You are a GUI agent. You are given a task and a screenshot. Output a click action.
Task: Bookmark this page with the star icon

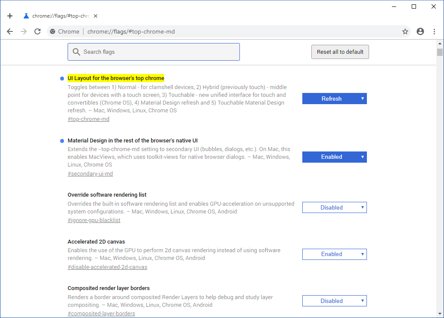(405, 31)
